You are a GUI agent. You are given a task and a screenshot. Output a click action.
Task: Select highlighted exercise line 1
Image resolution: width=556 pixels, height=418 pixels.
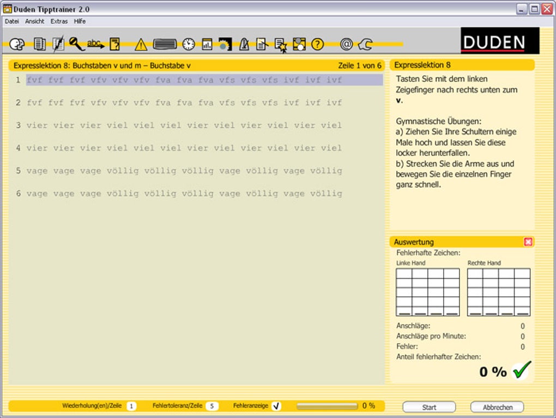pos(204,80)
